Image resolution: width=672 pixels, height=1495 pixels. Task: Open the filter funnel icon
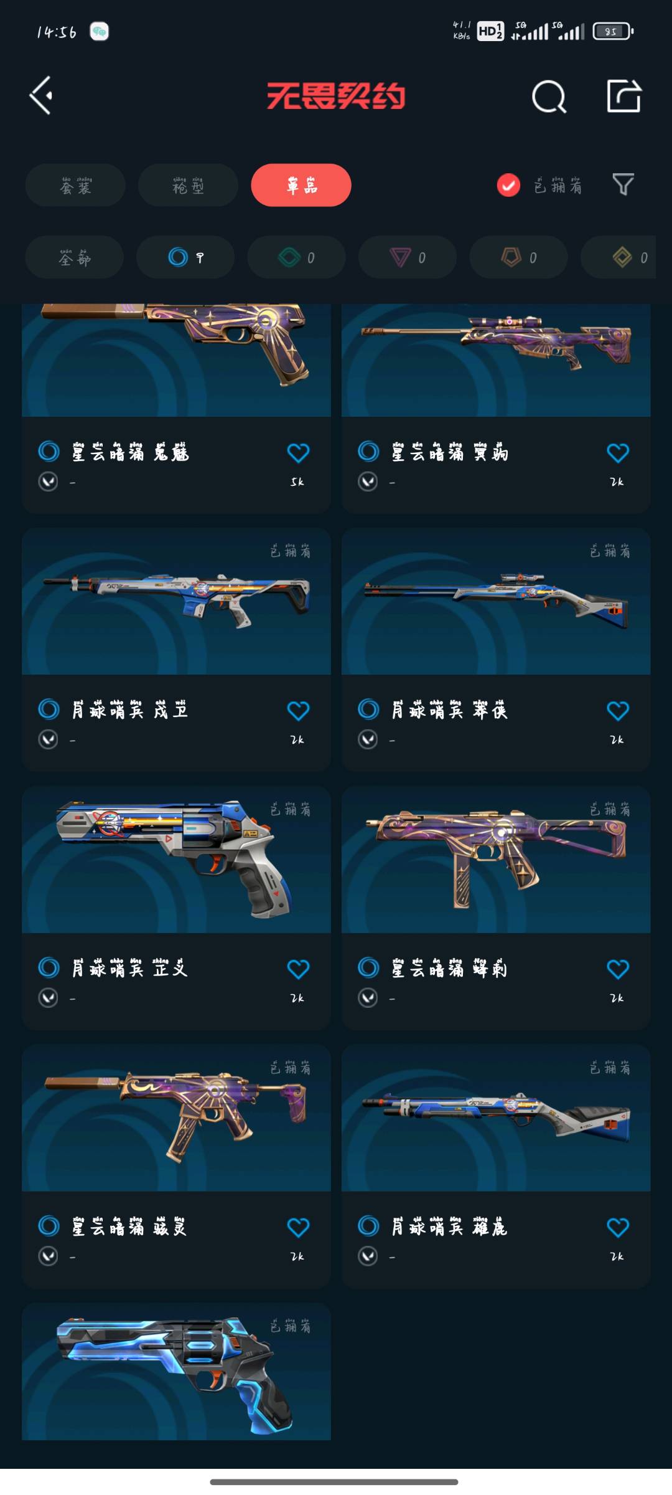point(623,184)
